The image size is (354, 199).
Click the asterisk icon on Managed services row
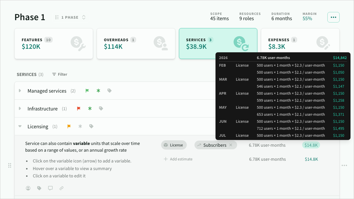pyautogui.click(x=98, y=91)
